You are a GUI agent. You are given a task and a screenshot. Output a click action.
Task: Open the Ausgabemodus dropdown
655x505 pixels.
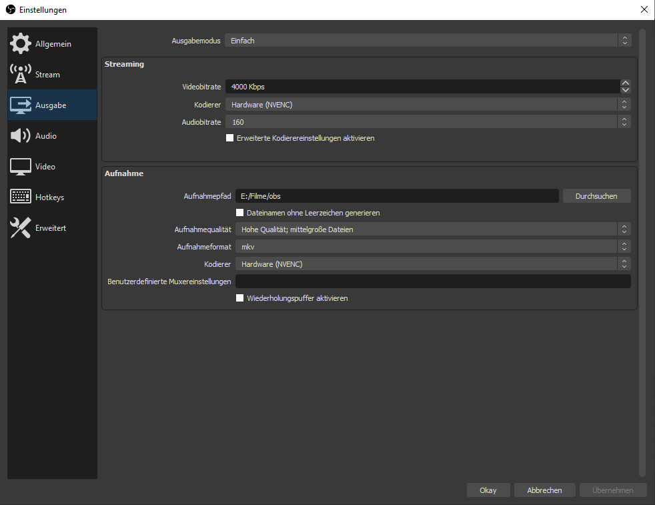click(x=427, y=41)
